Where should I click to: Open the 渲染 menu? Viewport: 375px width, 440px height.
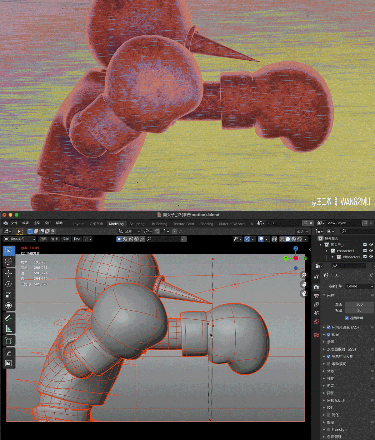[37, 223]
